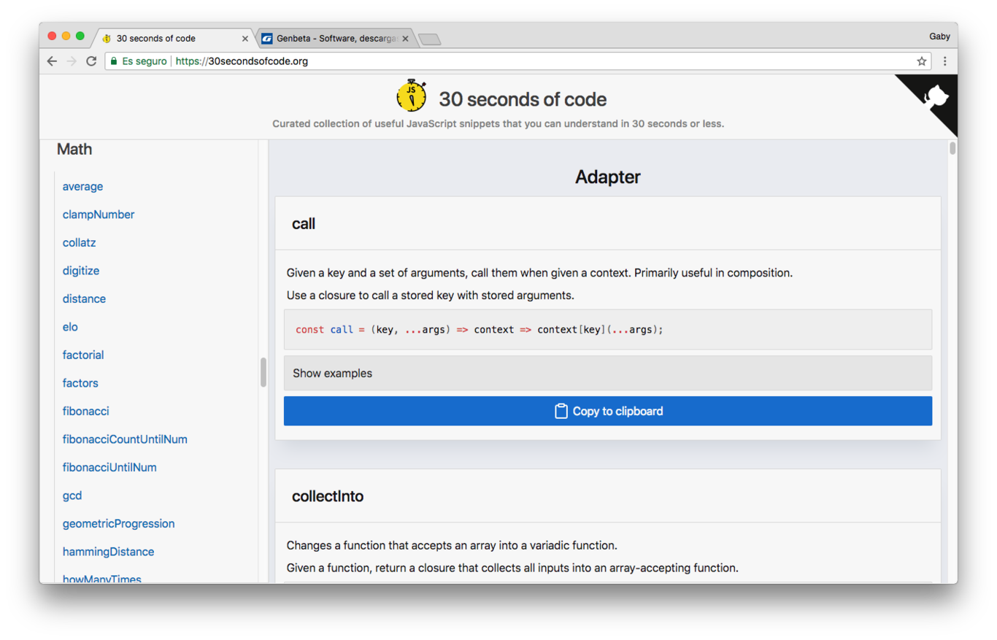Click the forward navigation arrow

click(71, 61)
